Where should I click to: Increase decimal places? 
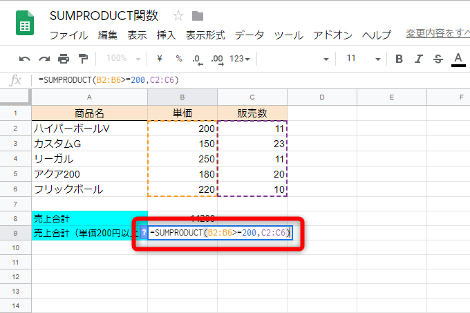point(217,59)
